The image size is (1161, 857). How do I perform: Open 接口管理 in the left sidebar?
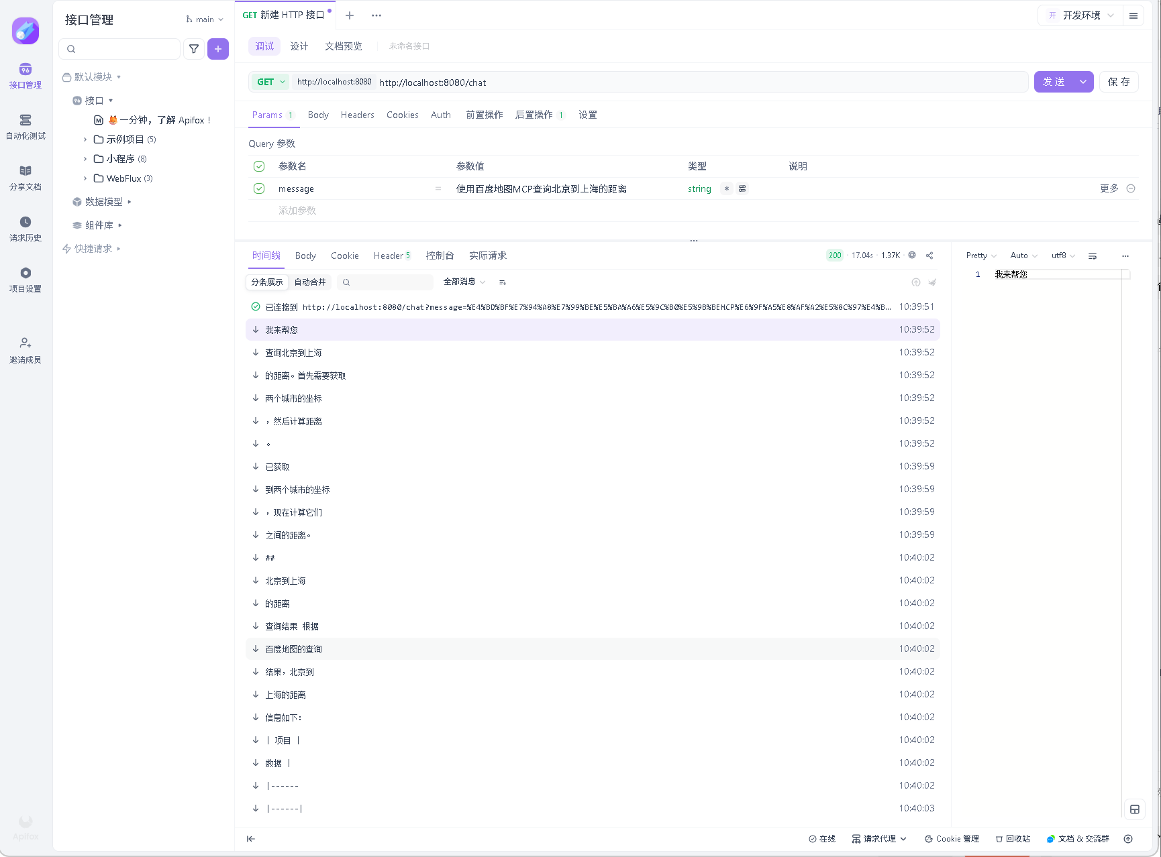[26, 76]
